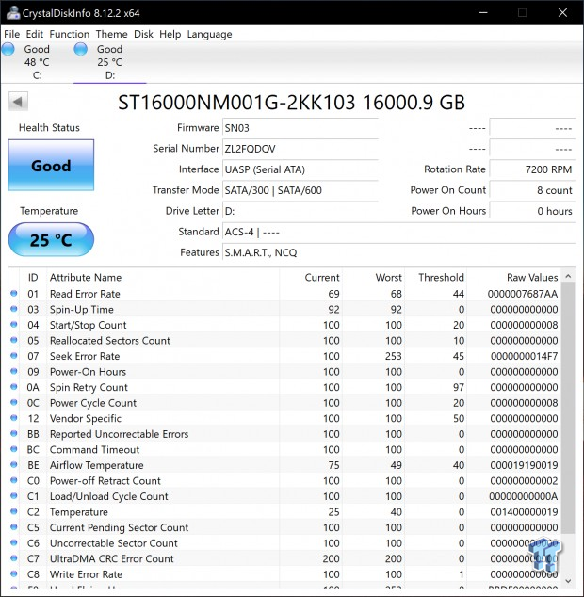Select the Read Error Rate attribute name
Screen dimensions: 584x597
click(85, 294)
